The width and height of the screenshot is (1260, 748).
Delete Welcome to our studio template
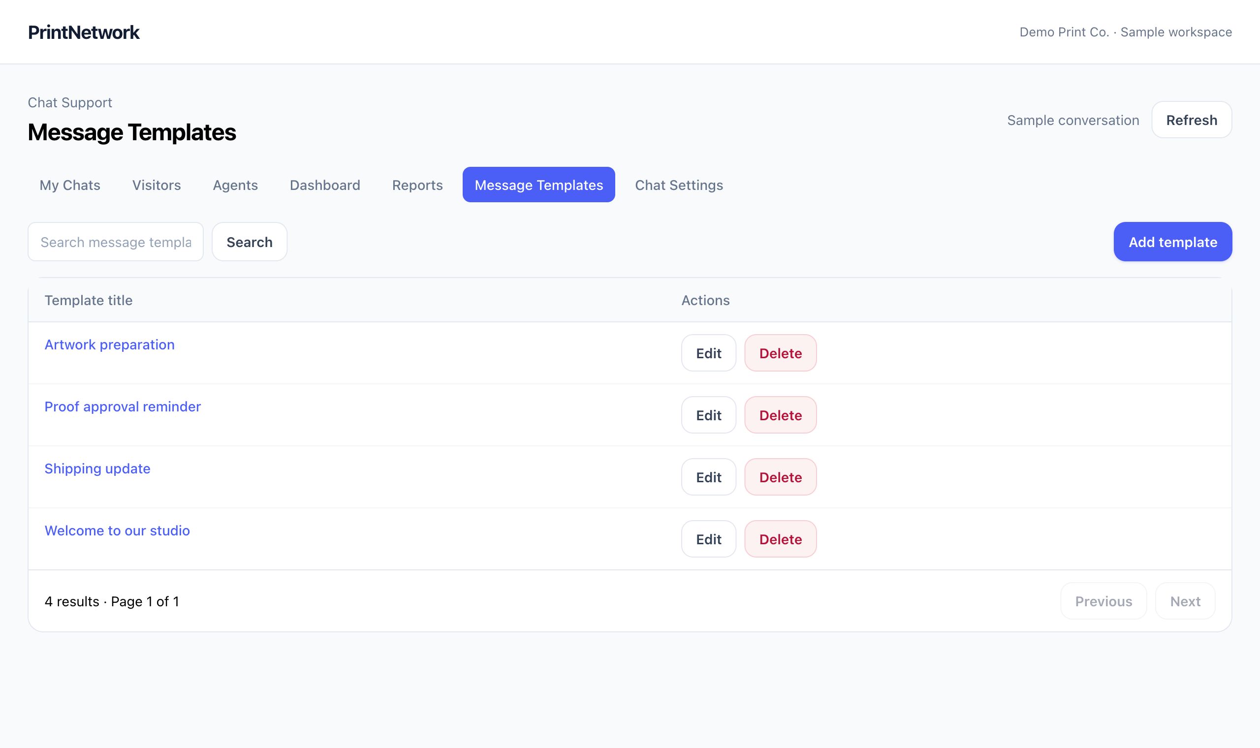click(780, 539)
